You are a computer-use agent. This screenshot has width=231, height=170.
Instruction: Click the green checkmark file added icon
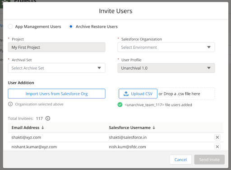[x=120, y=104]
